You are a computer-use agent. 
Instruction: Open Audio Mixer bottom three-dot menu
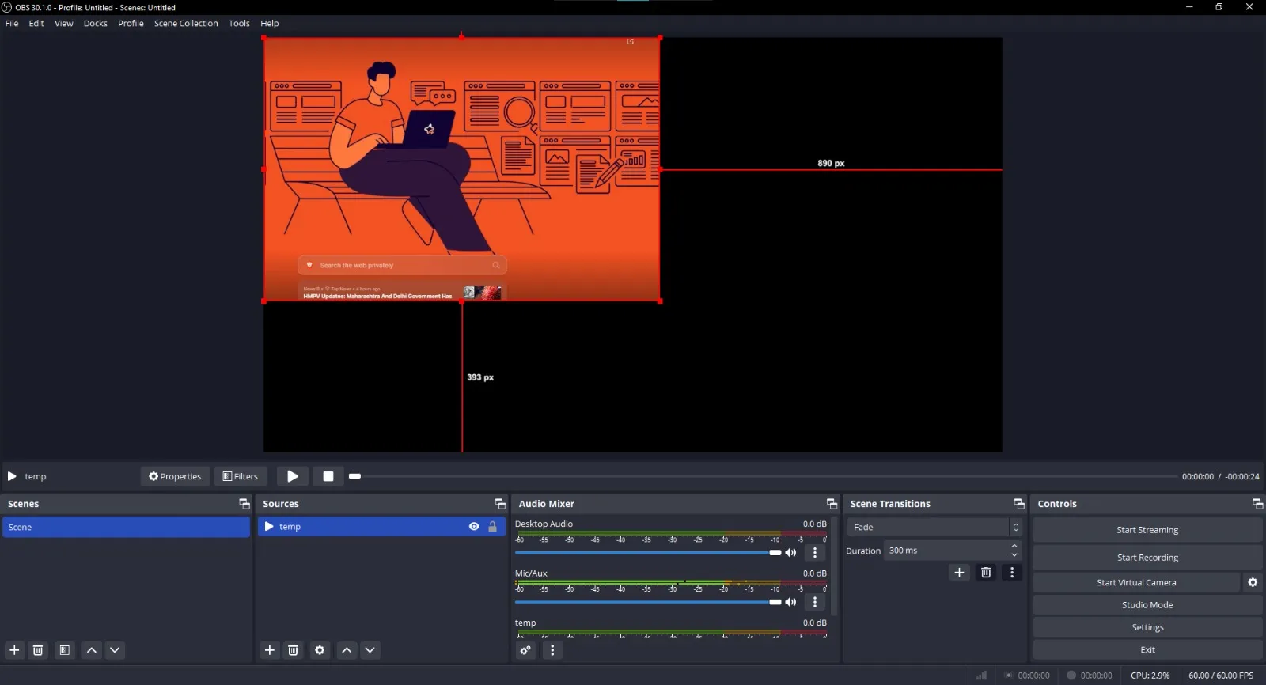point(552,650)
